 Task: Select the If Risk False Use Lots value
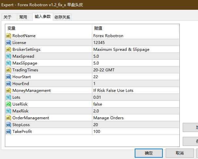tap(113, 90)
